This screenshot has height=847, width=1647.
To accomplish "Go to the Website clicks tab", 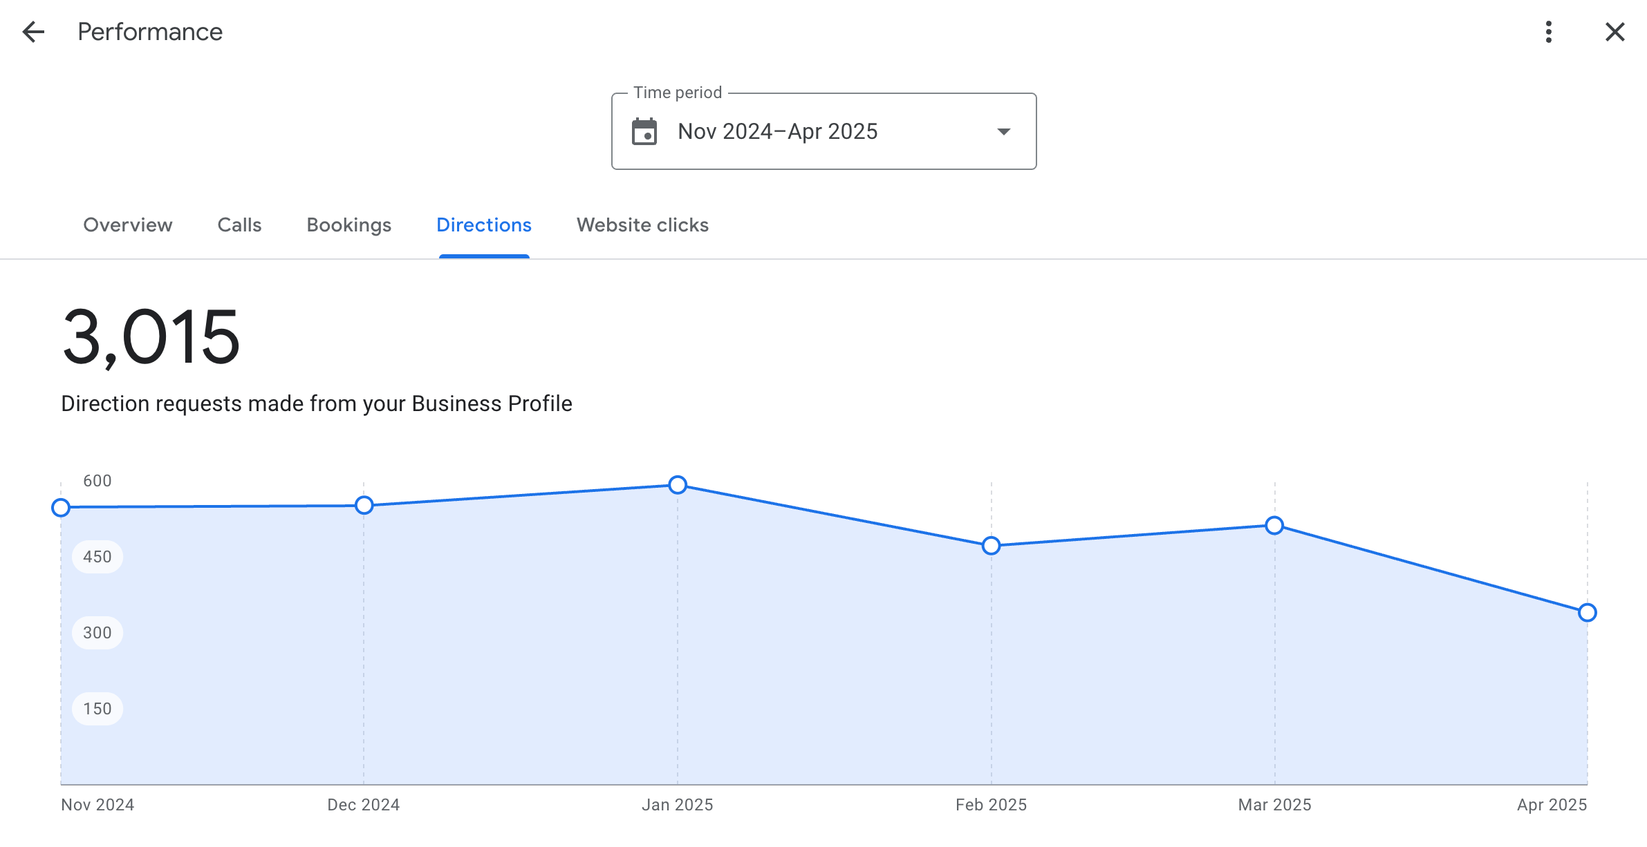I will point(642,225).
